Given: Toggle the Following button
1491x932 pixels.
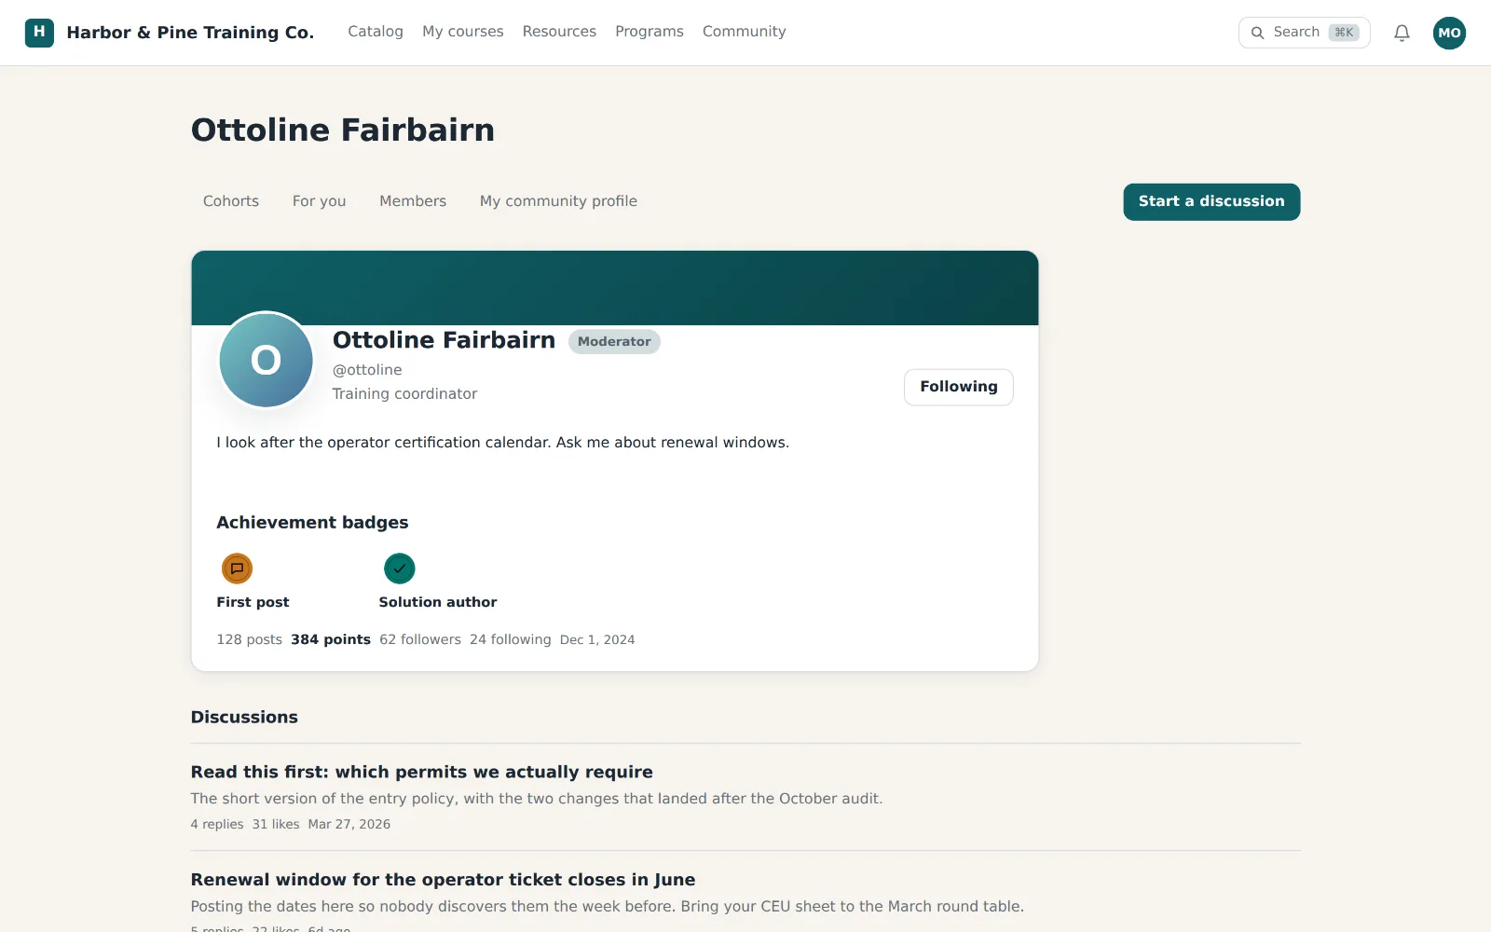Looking at the screenshot, I should (x=958, y=387).
